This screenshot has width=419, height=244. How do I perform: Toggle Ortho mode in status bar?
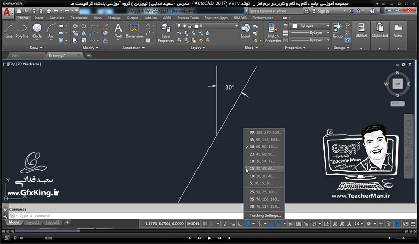[240, 224]
